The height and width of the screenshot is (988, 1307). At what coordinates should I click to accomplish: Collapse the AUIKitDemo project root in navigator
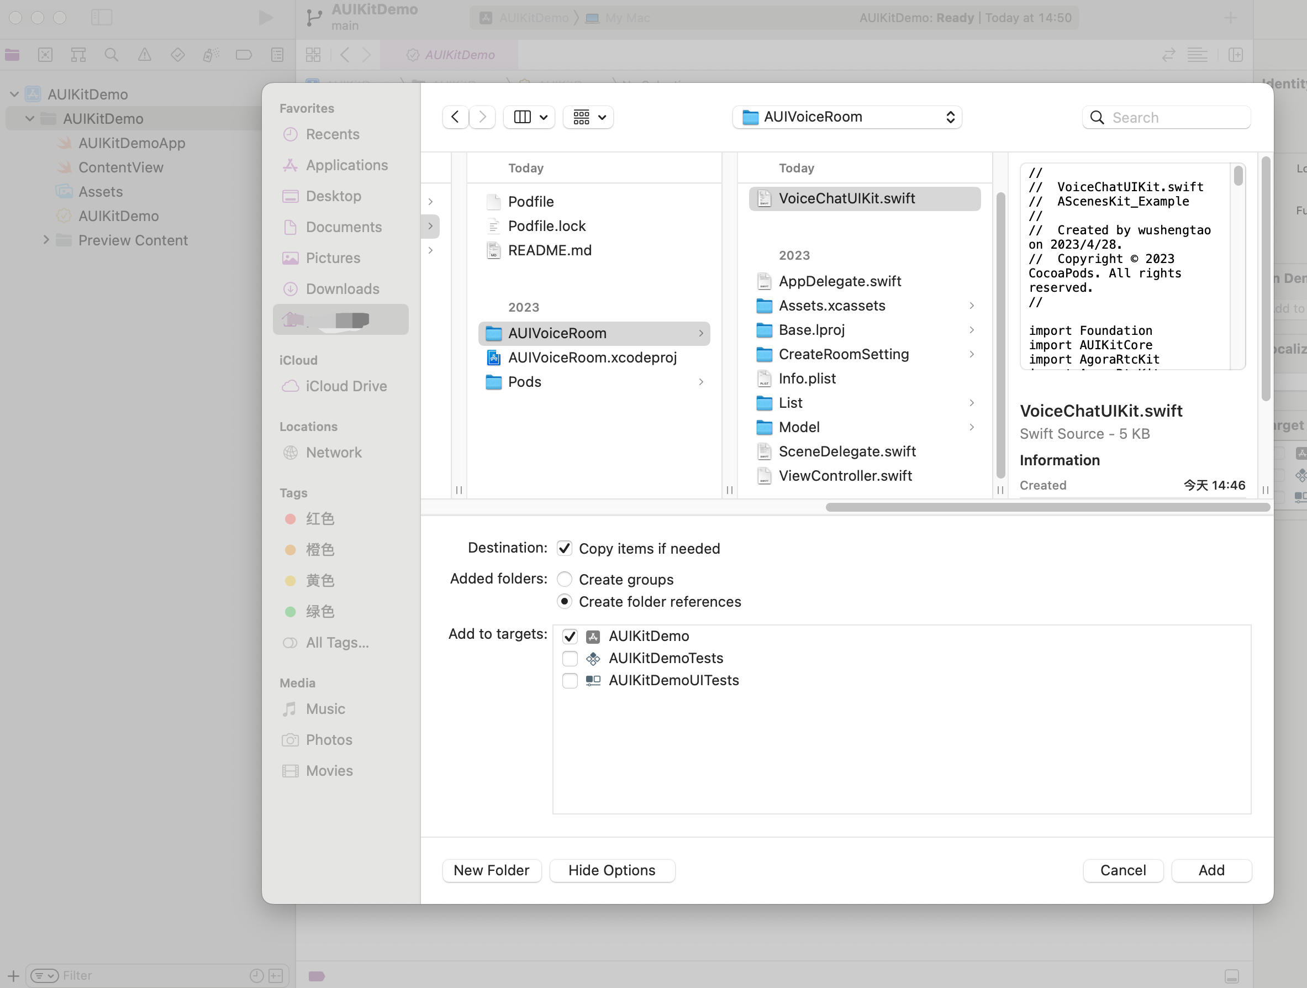tap(14, 94)
